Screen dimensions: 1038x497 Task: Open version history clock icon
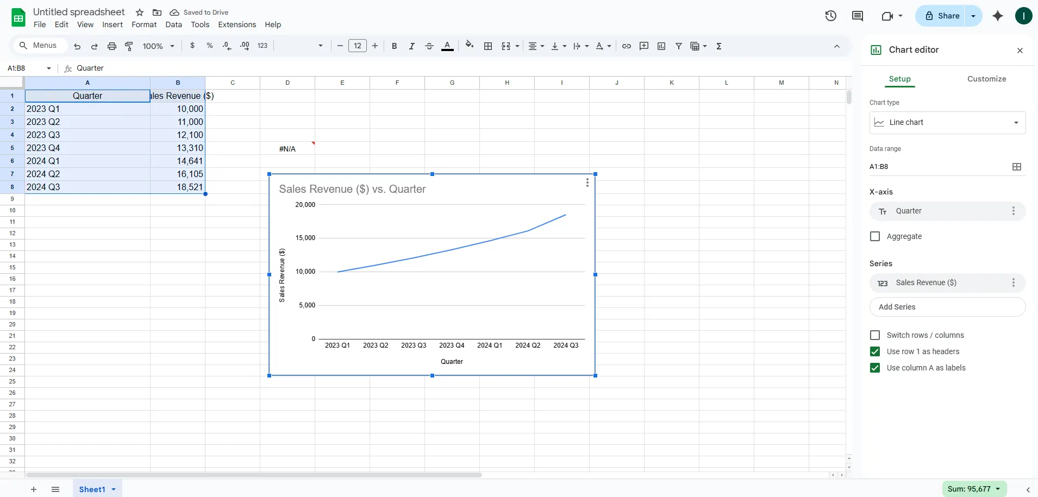coord(830,16)
